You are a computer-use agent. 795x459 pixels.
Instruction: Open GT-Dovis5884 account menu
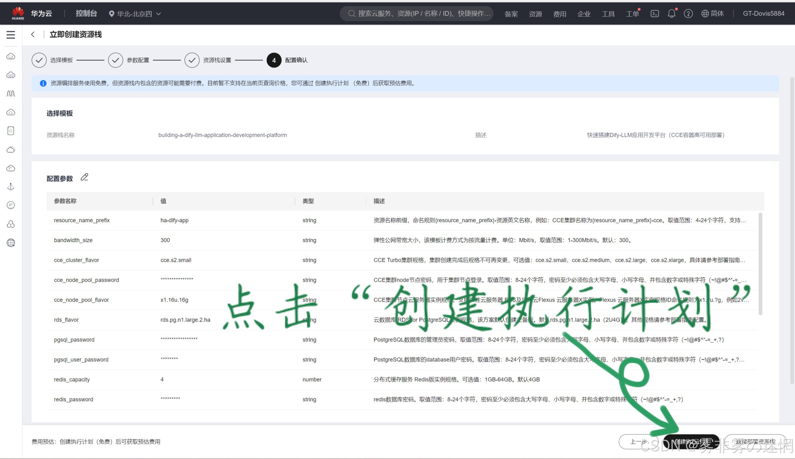[x=763, y=14]
